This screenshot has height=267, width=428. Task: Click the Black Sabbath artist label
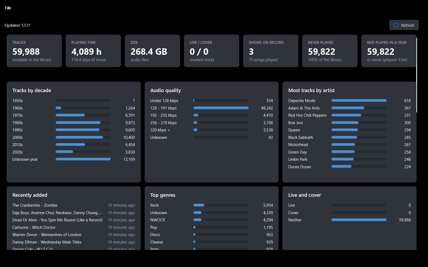[300, 137]
